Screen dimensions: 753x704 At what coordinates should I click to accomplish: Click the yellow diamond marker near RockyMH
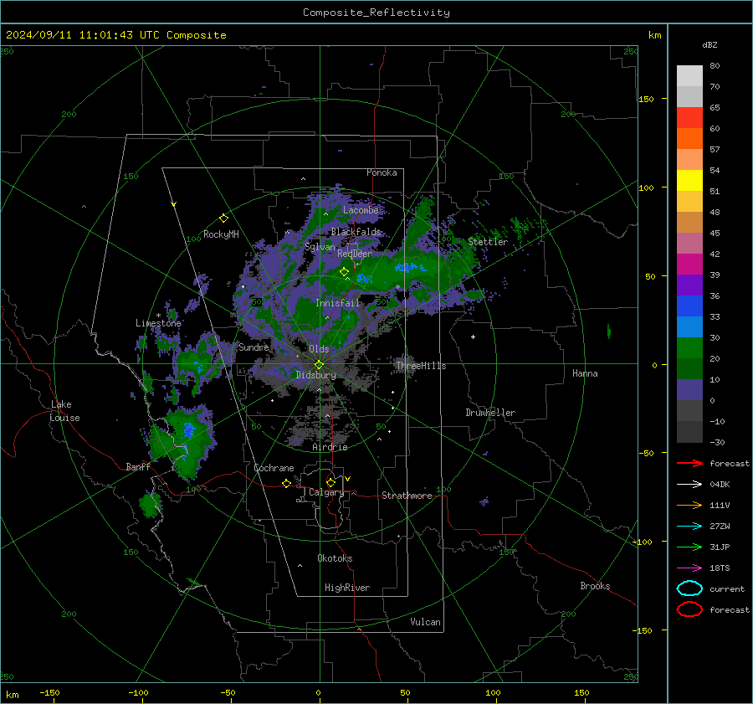(223, 218)
